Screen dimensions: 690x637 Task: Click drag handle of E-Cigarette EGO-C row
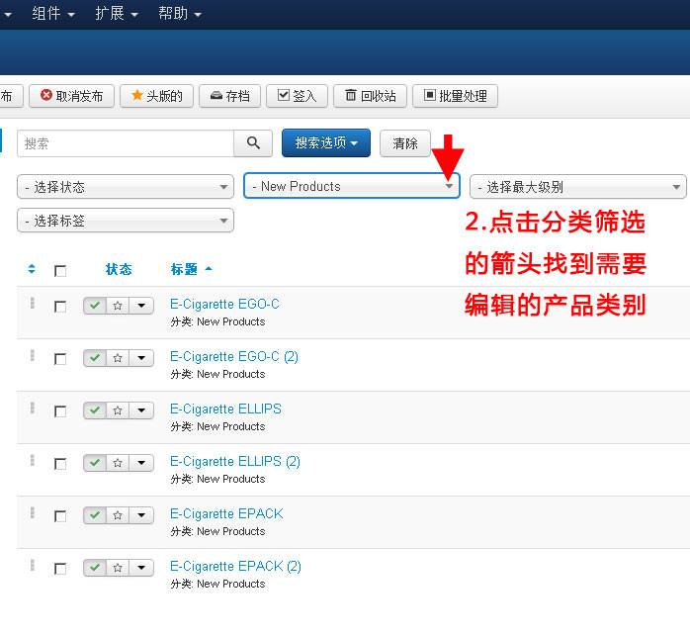32,303
